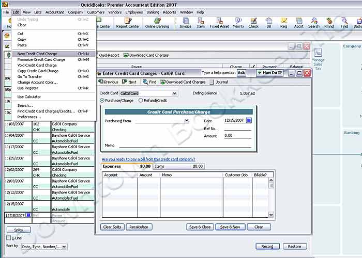Image resolution: width=362 pixels, height=258 pixels.
Task: Click the Recalculate button
Action: pyautogui.click(x=139, y=227)
